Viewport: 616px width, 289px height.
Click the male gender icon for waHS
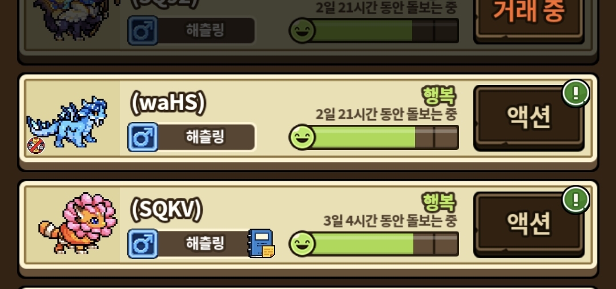pos(143,137)
